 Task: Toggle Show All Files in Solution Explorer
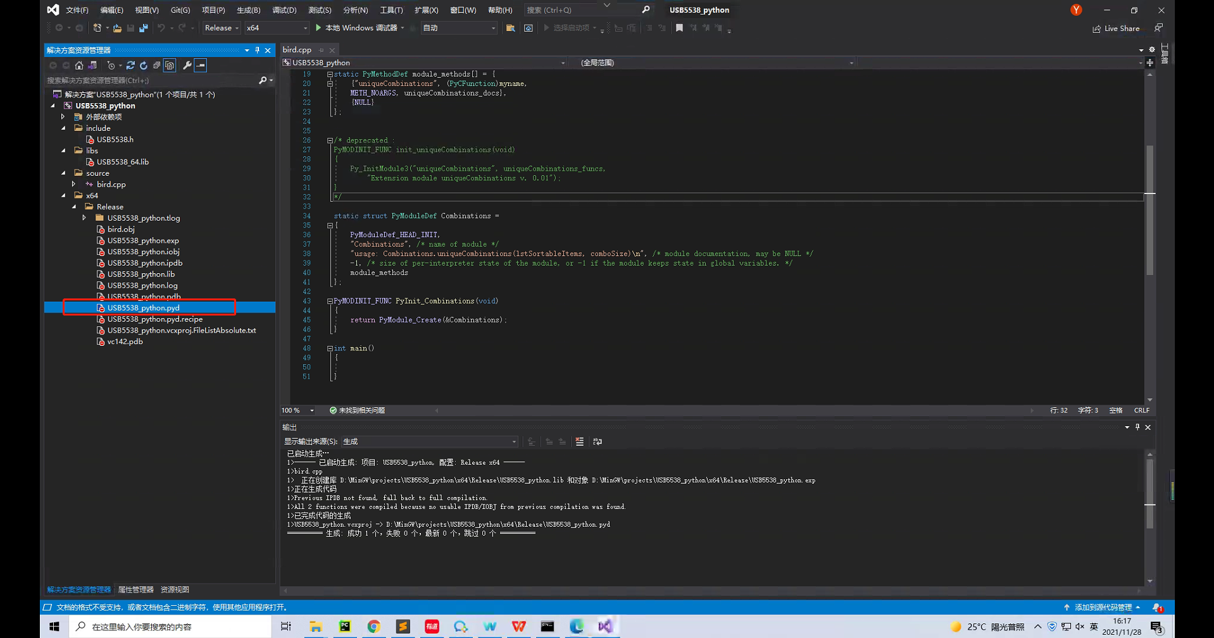pos(170,65)
